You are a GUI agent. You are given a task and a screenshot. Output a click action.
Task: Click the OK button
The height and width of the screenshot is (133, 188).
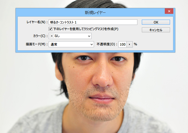click(x=156, y=22)
